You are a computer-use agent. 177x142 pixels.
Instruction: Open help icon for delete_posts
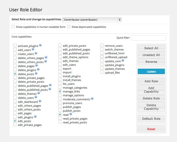click(36, 73)
